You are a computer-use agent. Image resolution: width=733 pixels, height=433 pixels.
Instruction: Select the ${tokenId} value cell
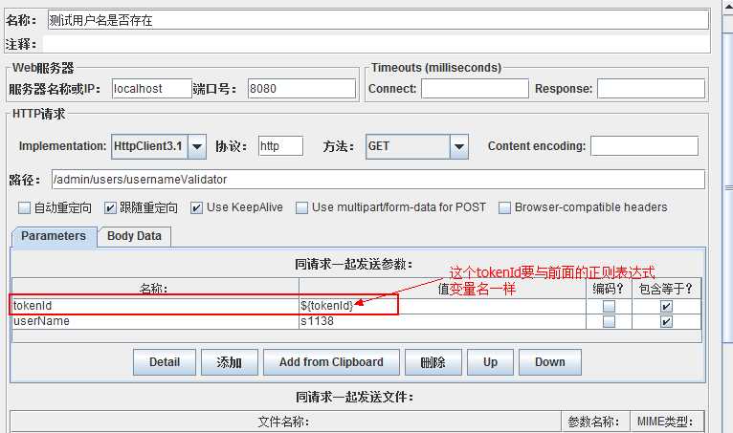pos(442,306)
